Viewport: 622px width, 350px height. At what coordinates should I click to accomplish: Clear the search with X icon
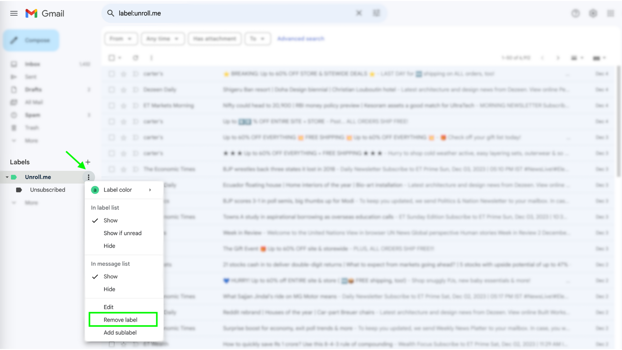pyautogui.click(x=359, y=13)
